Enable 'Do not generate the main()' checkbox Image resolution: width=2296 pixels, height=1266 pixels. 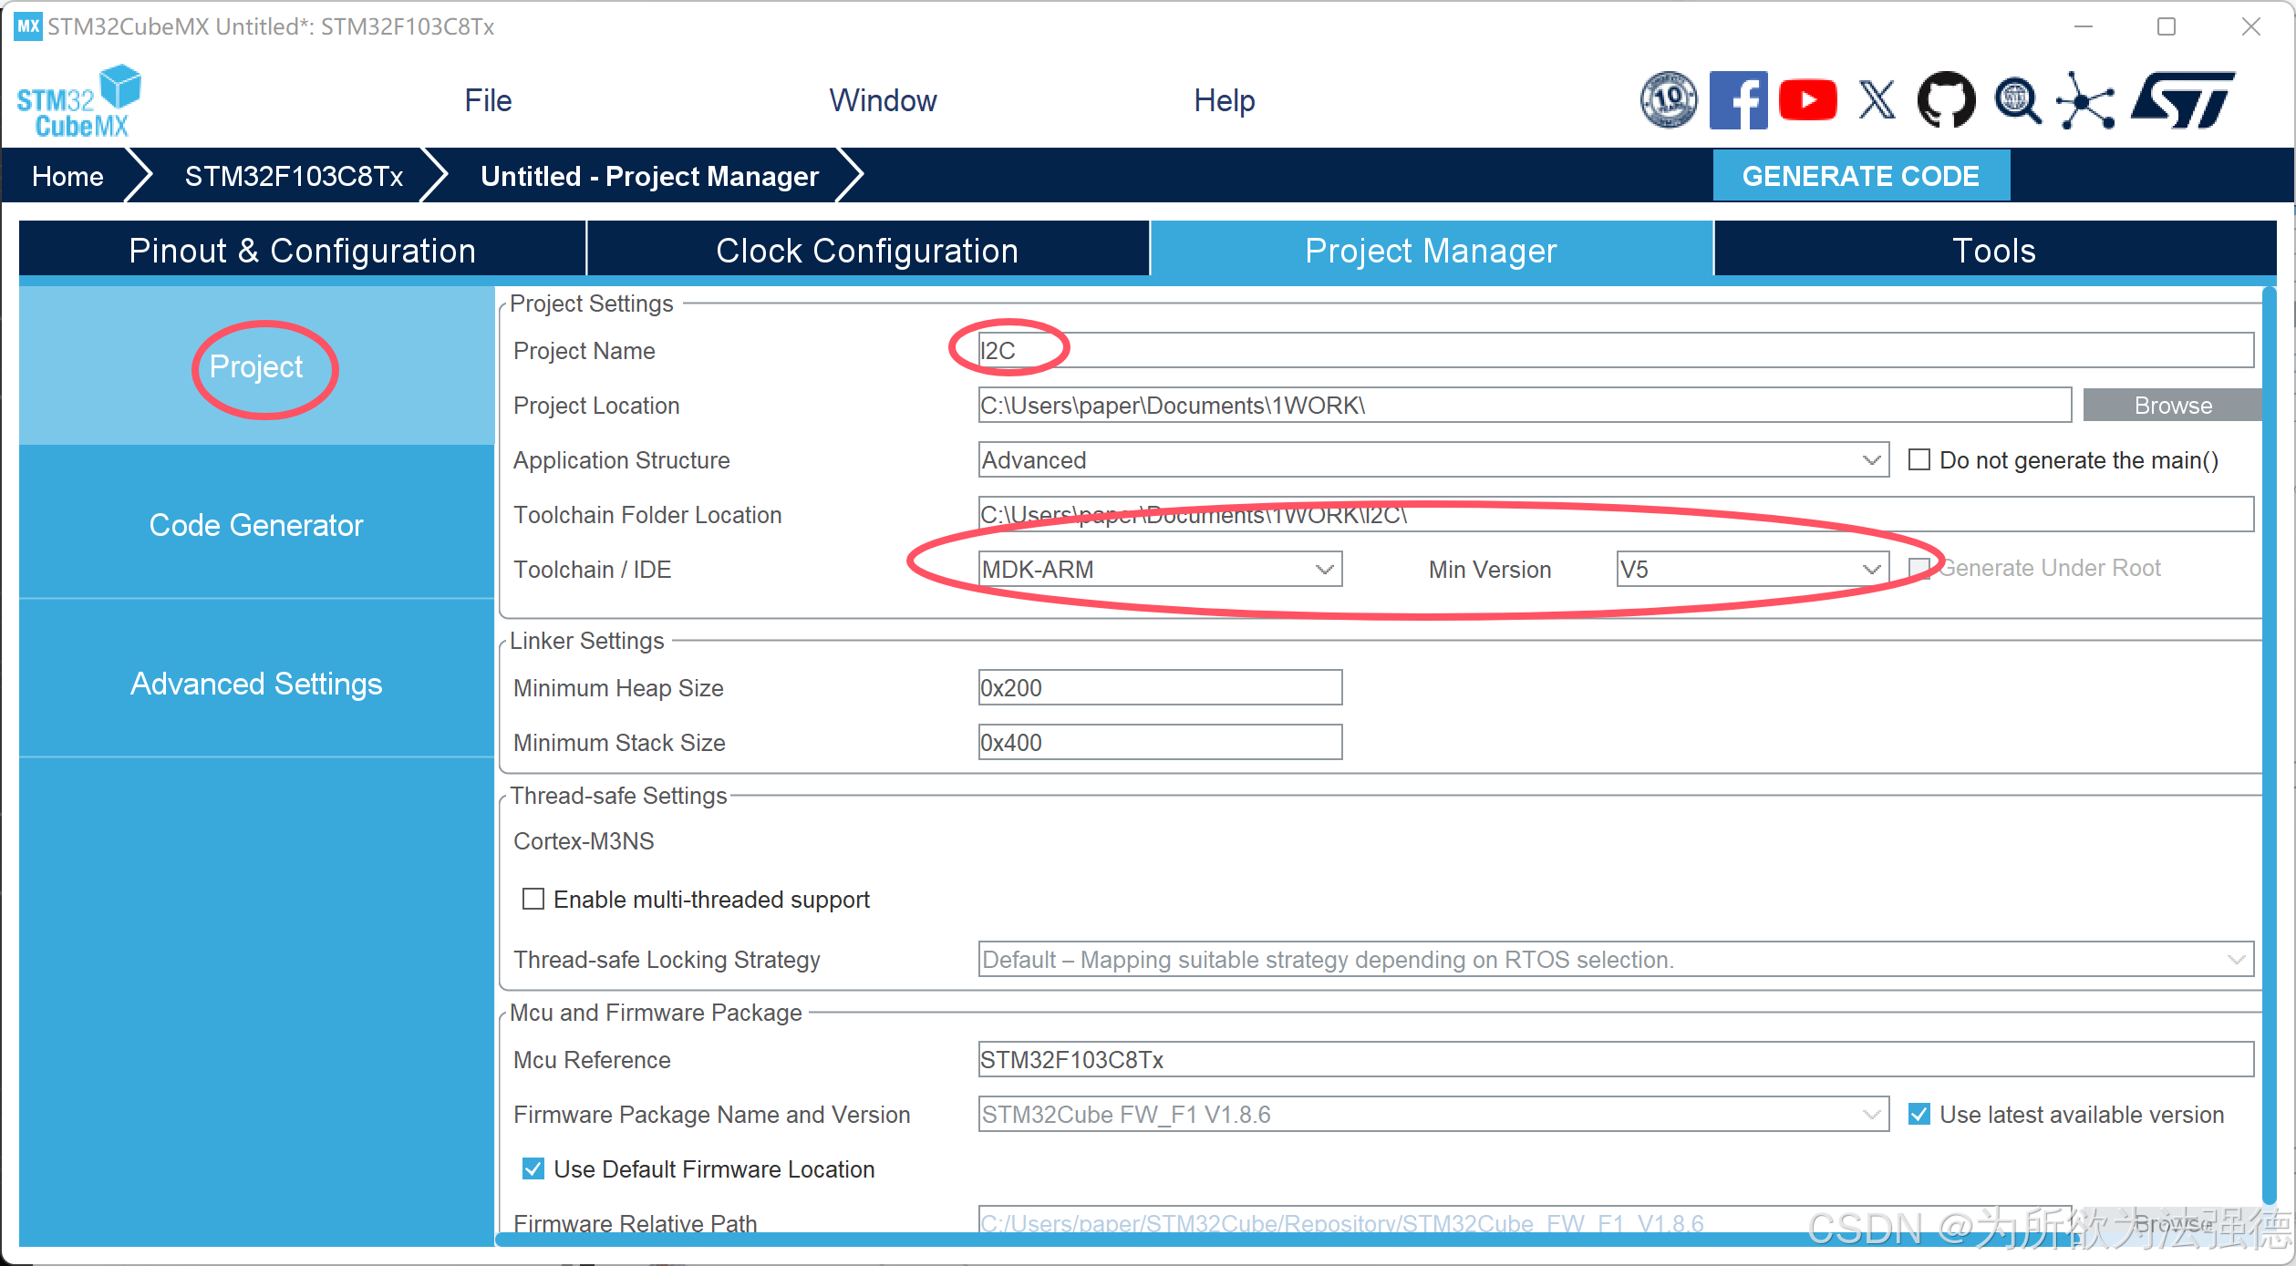[x=1919, y=459]
